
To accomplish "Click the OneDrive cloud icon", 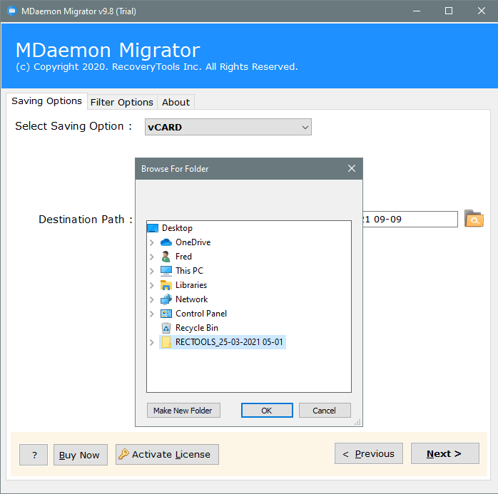I will (166, 242).
